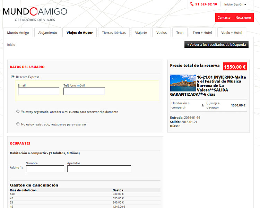Focus the Apellidos field for Adulto 1
This screenshot has width=260, height=208.
(x=99, y=169)
